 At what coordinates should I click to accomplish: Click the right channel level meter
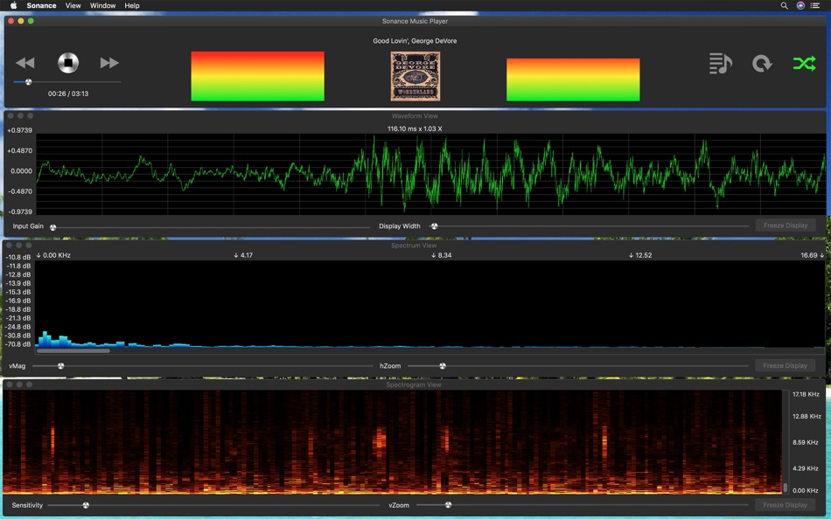(x=573, y=80)
